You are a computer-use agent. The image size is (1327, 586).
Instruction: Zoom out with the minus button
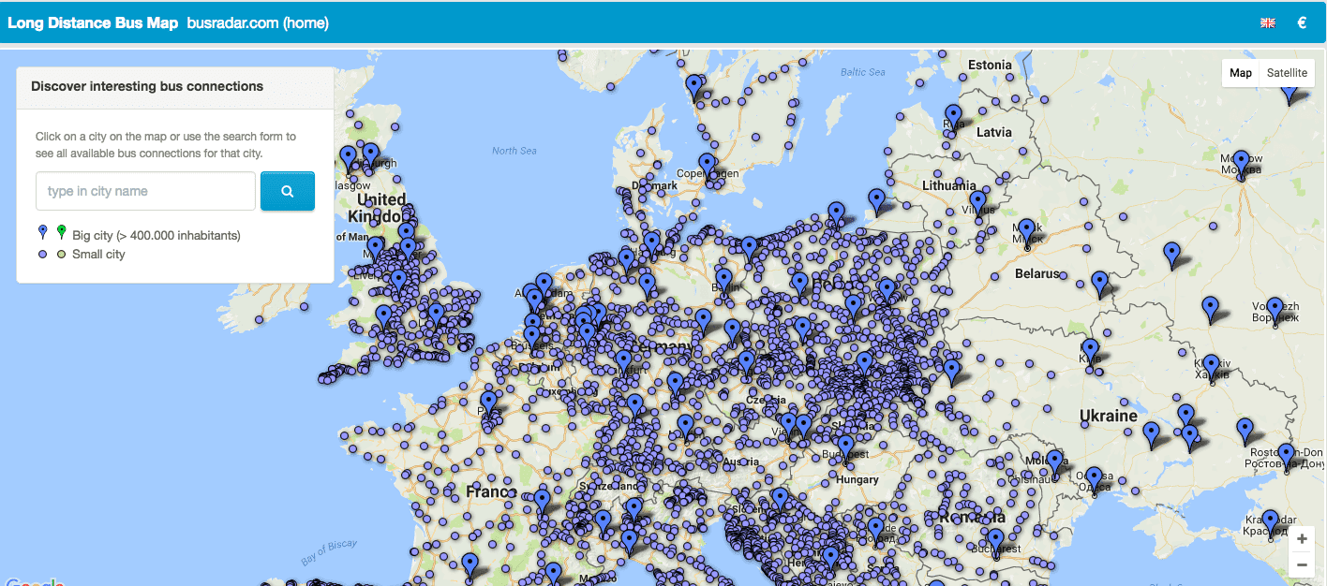[1302, 564]
